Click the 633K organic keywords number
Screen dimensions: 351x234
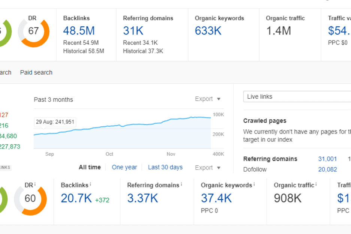pyautogui.click(x=208, y=31)
